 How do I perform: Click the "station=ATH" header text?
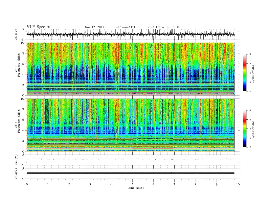pos(126,27)
